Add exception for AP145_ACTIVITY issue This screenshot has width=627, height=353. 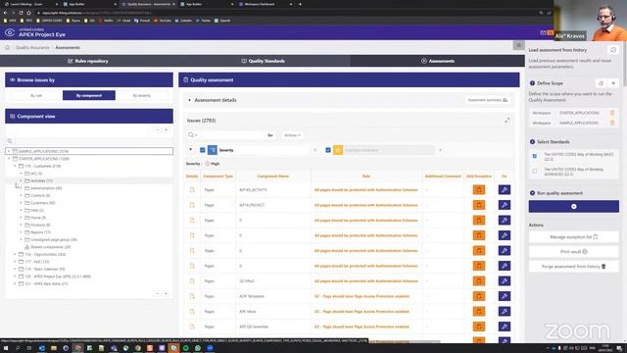[x=479, y=189]
